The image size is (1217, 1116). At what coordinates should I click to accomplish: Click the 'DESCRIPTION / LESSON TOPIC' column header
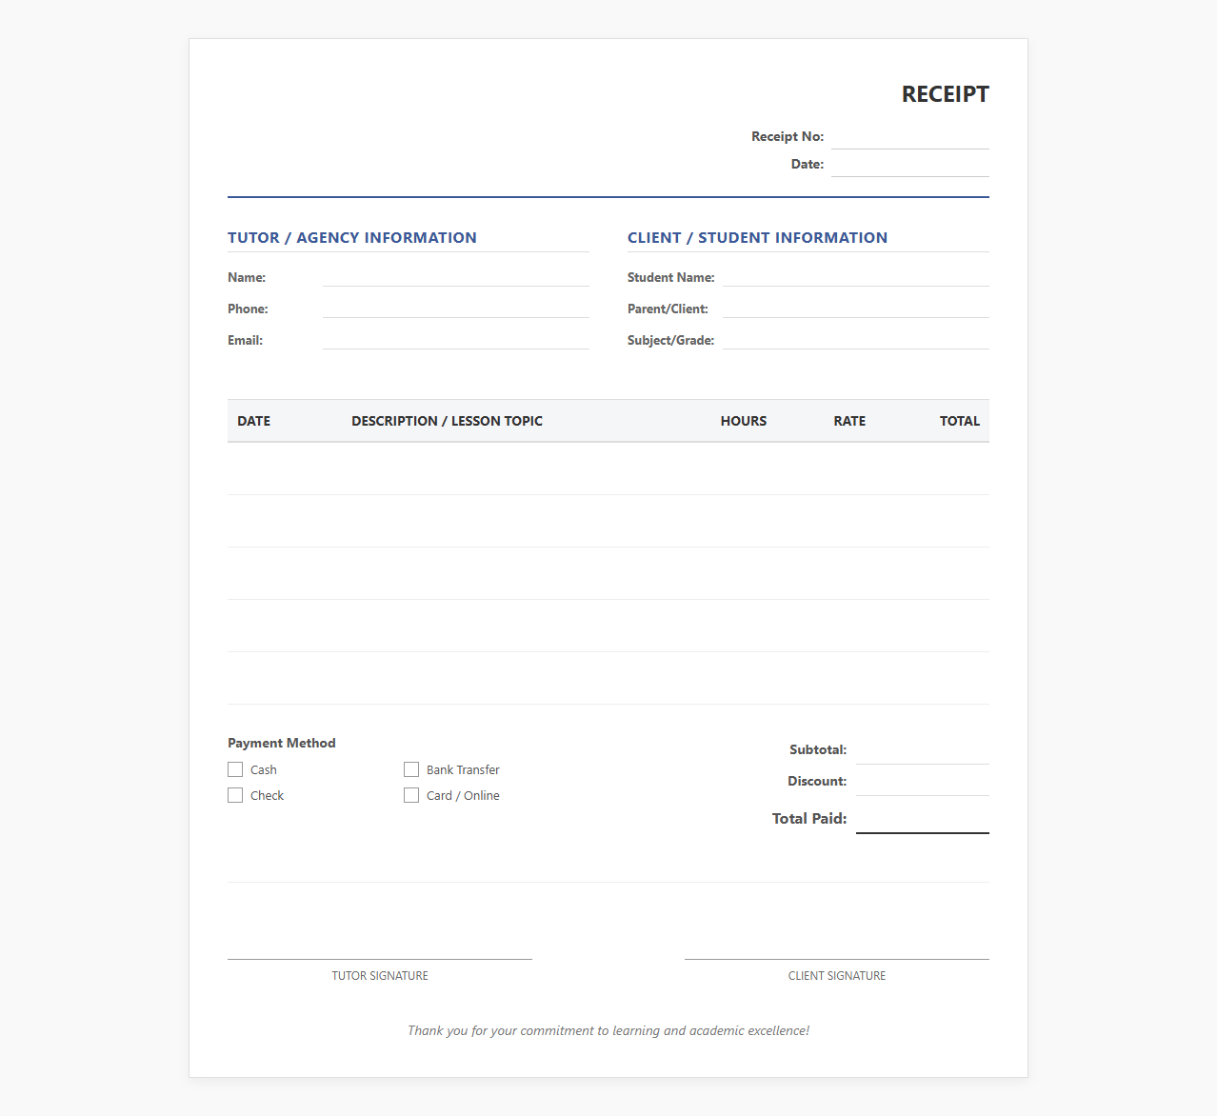(x=447, y=421)
